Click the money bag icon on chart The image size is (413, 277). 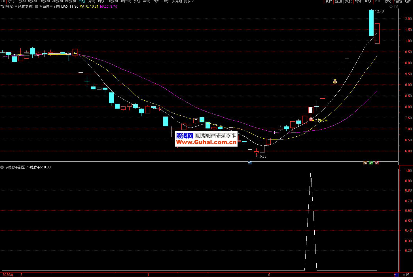(335, 81)
